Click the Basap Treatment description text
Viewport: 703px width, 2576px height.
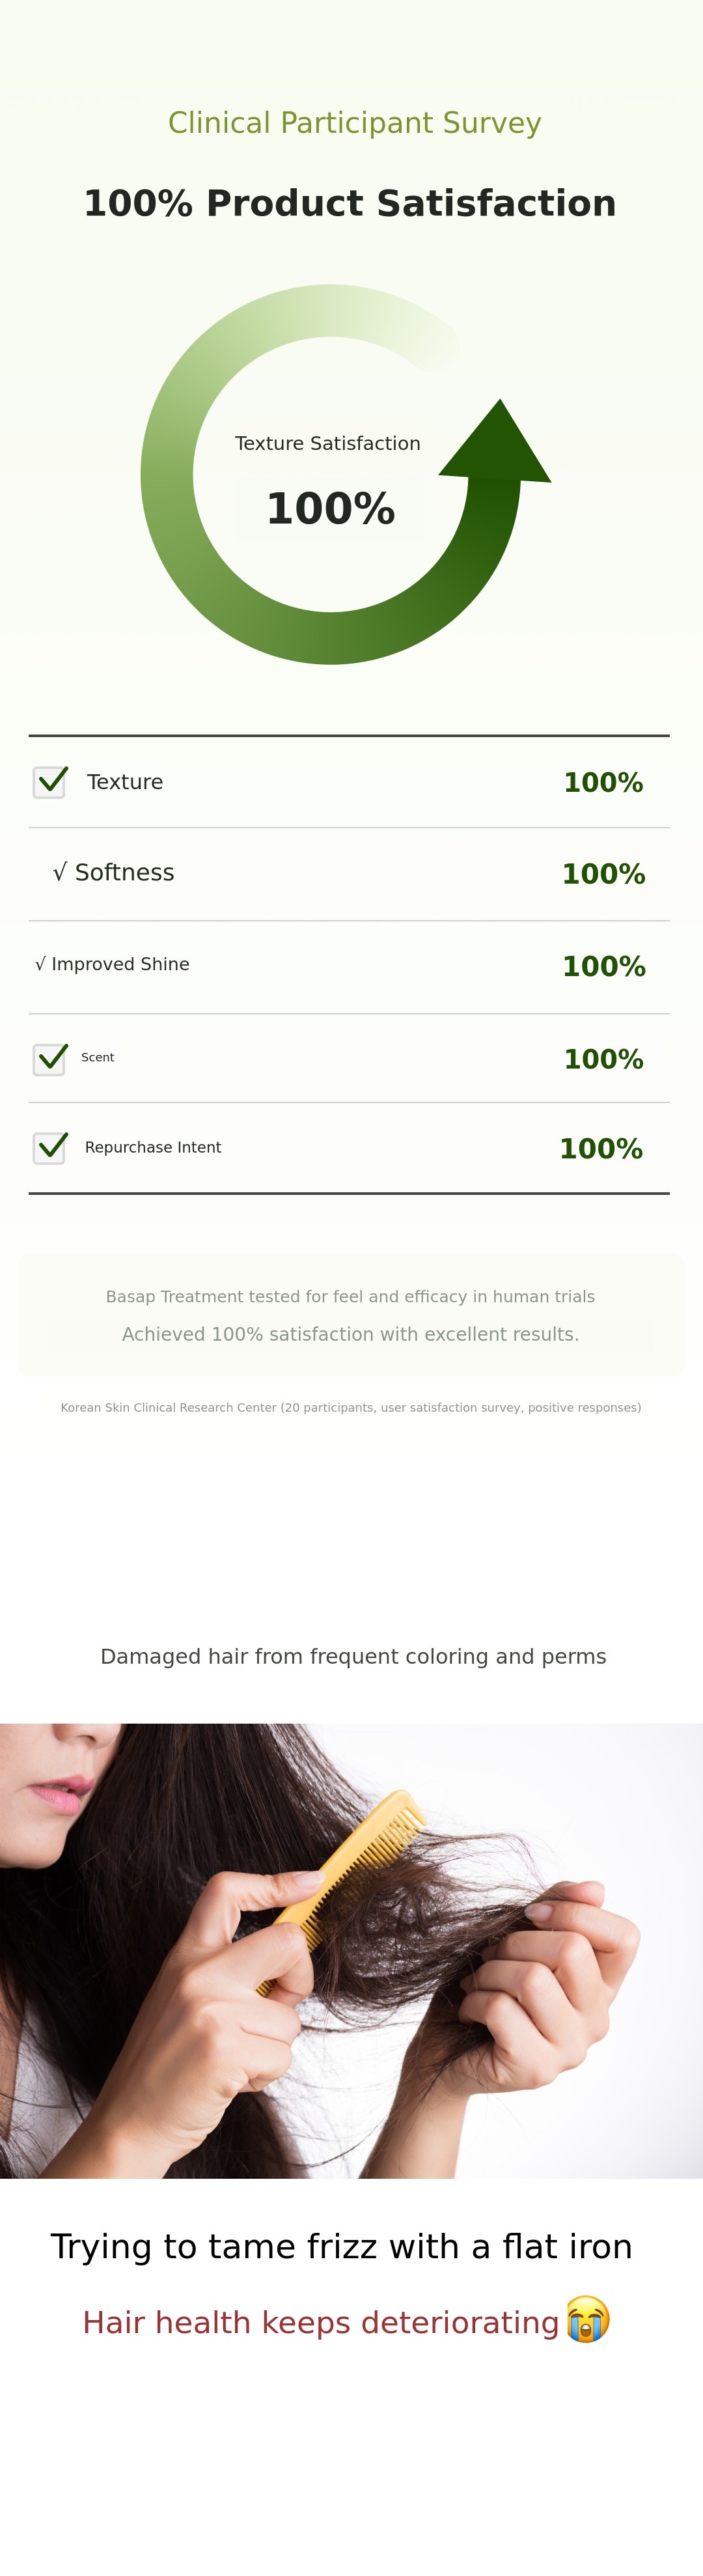pos(350,1297)
